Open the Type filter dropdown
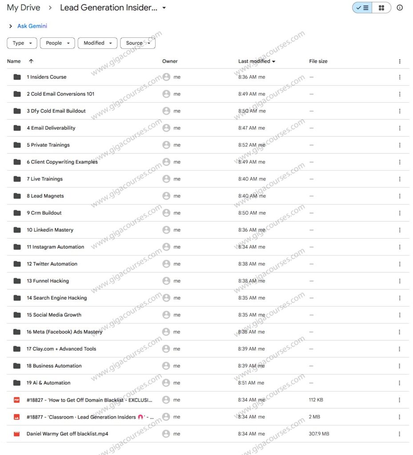 click(x=21, y=43)
